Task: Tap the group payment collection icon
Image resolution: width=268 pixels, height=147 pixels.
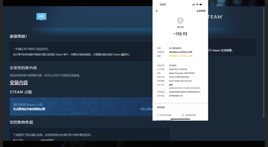Action: pos(183,115)
